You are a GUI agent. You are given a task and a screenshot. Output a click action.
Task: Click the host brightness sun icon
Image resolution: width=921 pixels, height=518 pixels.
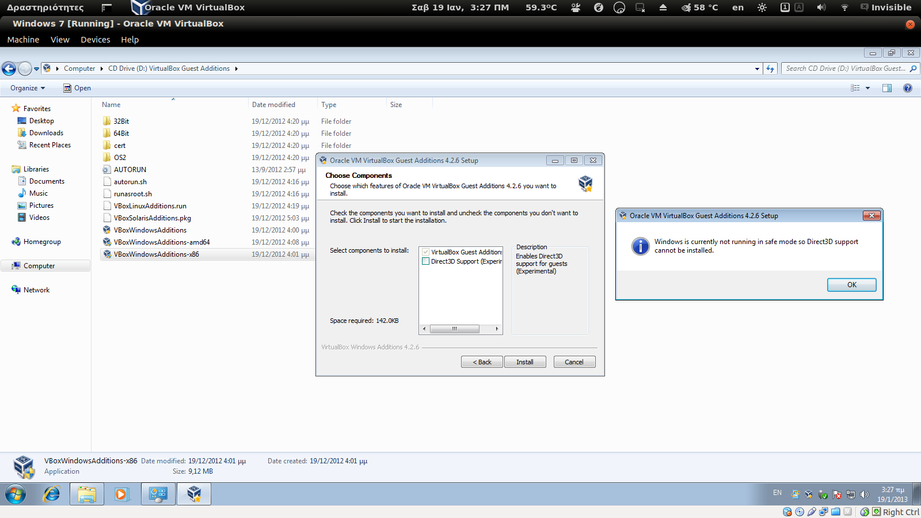point(762,7)
